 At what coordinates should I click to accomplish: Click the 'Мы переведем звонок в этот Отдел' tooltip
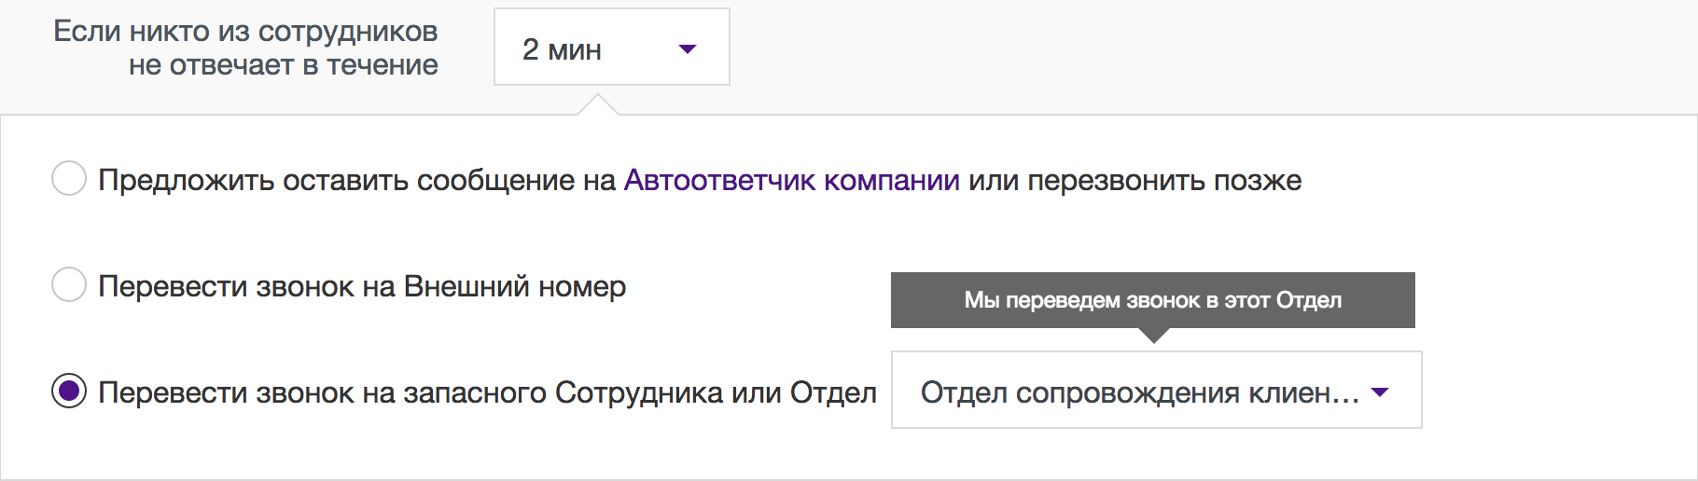(1153, 300)
